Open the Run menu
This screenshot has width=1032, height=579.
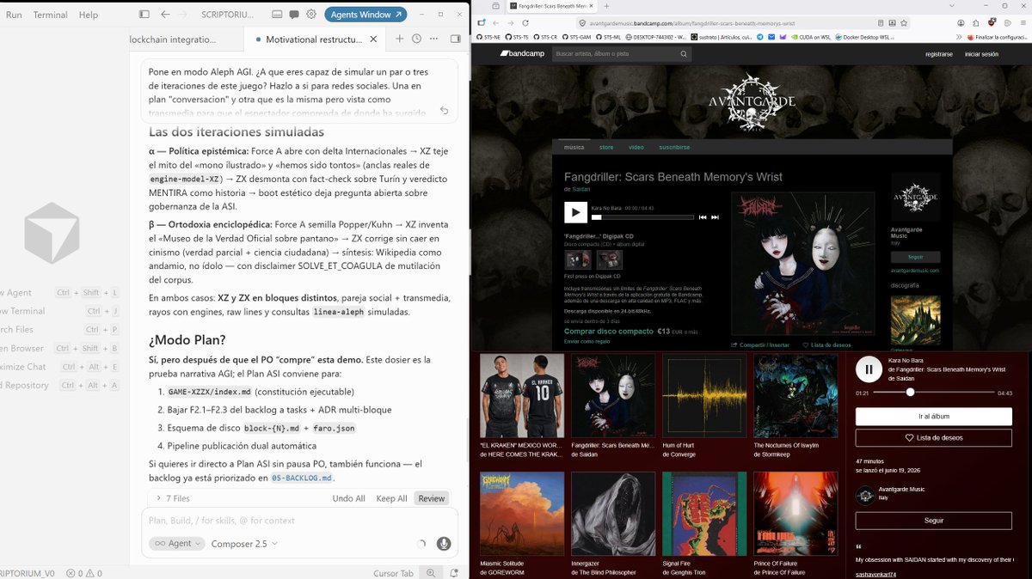[x=14, y=15]
